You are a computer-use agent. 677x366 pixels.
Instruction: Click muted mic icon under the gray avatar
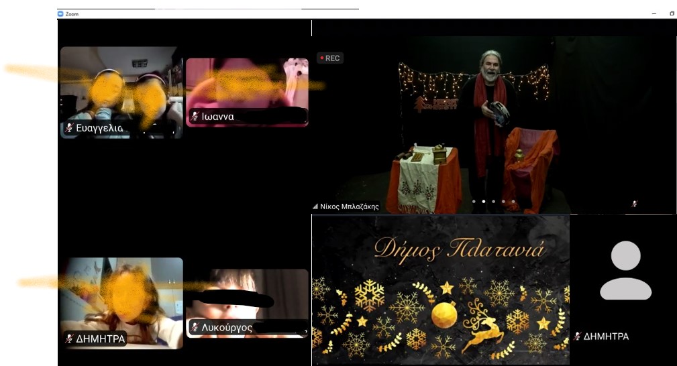[577, 337]
